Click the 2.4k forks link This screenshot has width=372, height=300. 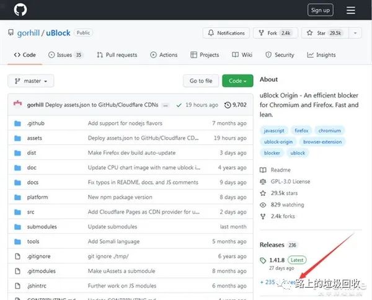(x=278, y=216)
